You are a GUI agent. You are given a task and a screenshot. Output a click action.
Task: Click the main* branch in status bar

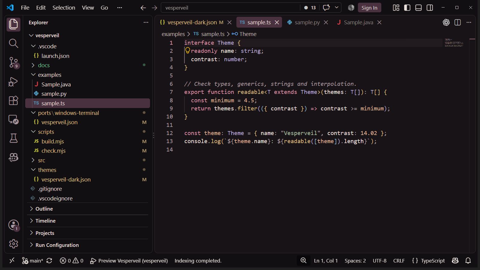pos(33,261)
